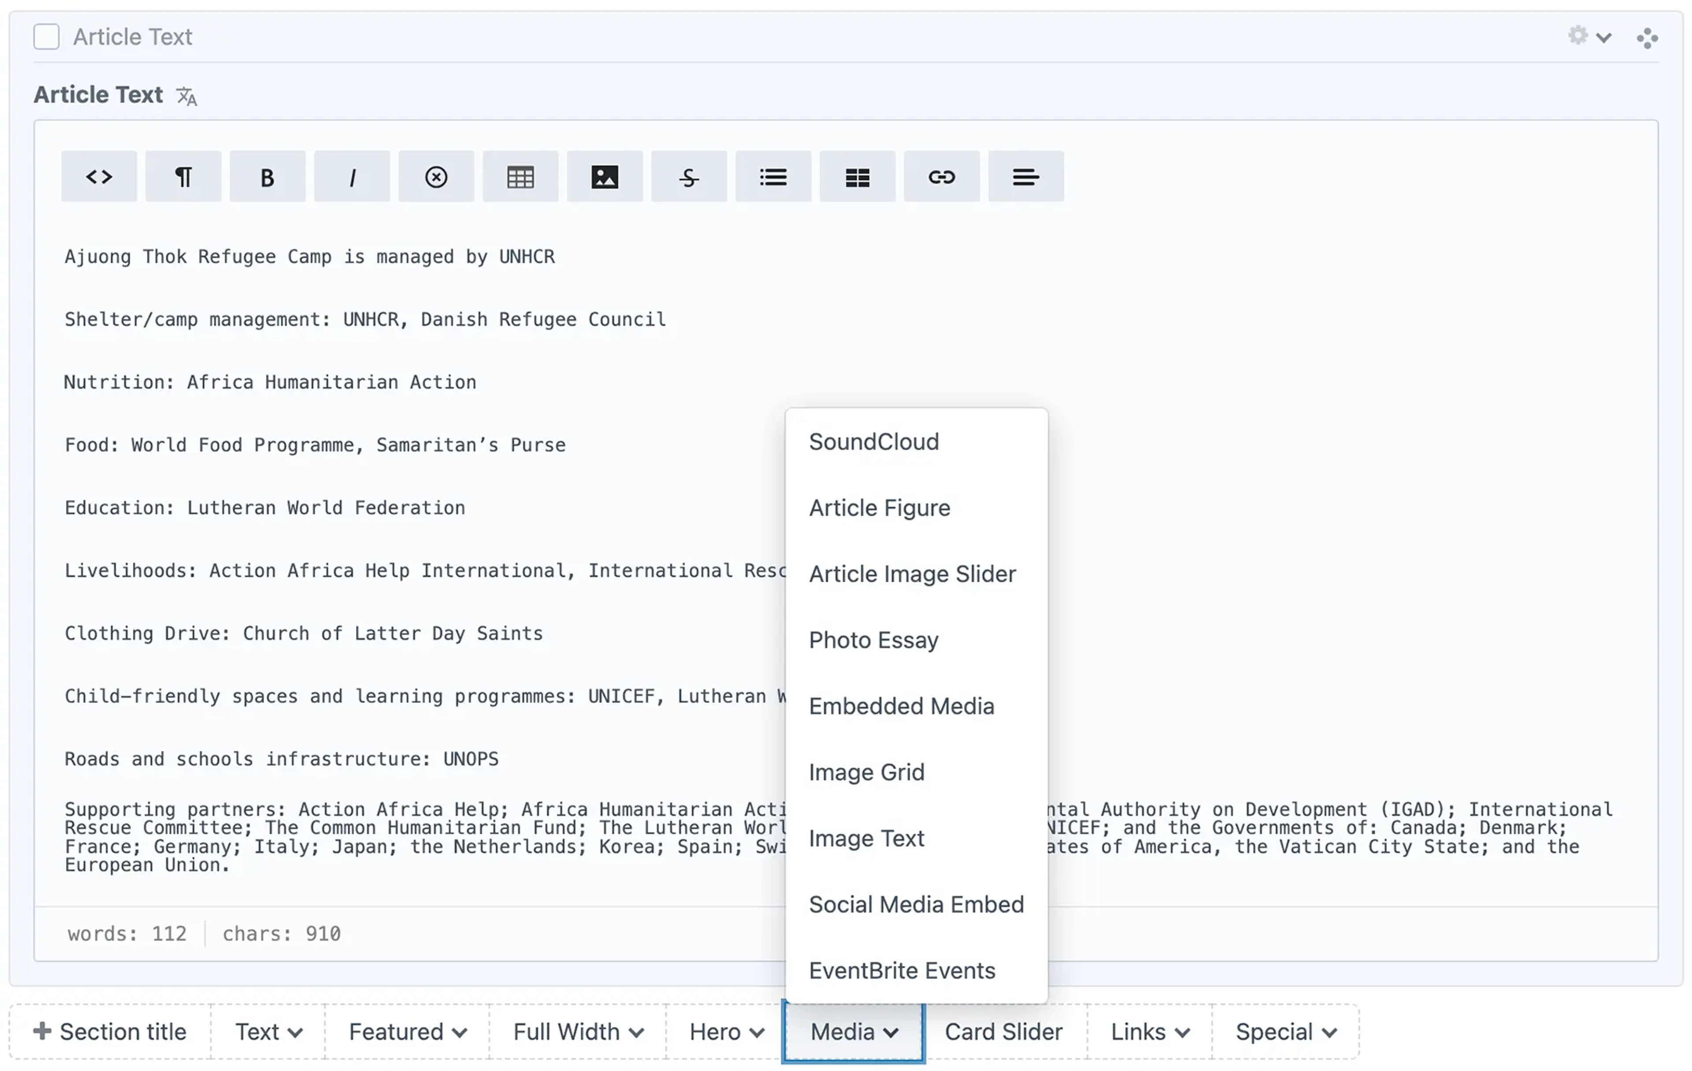Image resolution: width=1692 pixels, height=1071 pixels.
Task: Toggle HTML source code view
Action: pyautogui.click(x=99, y=176)
